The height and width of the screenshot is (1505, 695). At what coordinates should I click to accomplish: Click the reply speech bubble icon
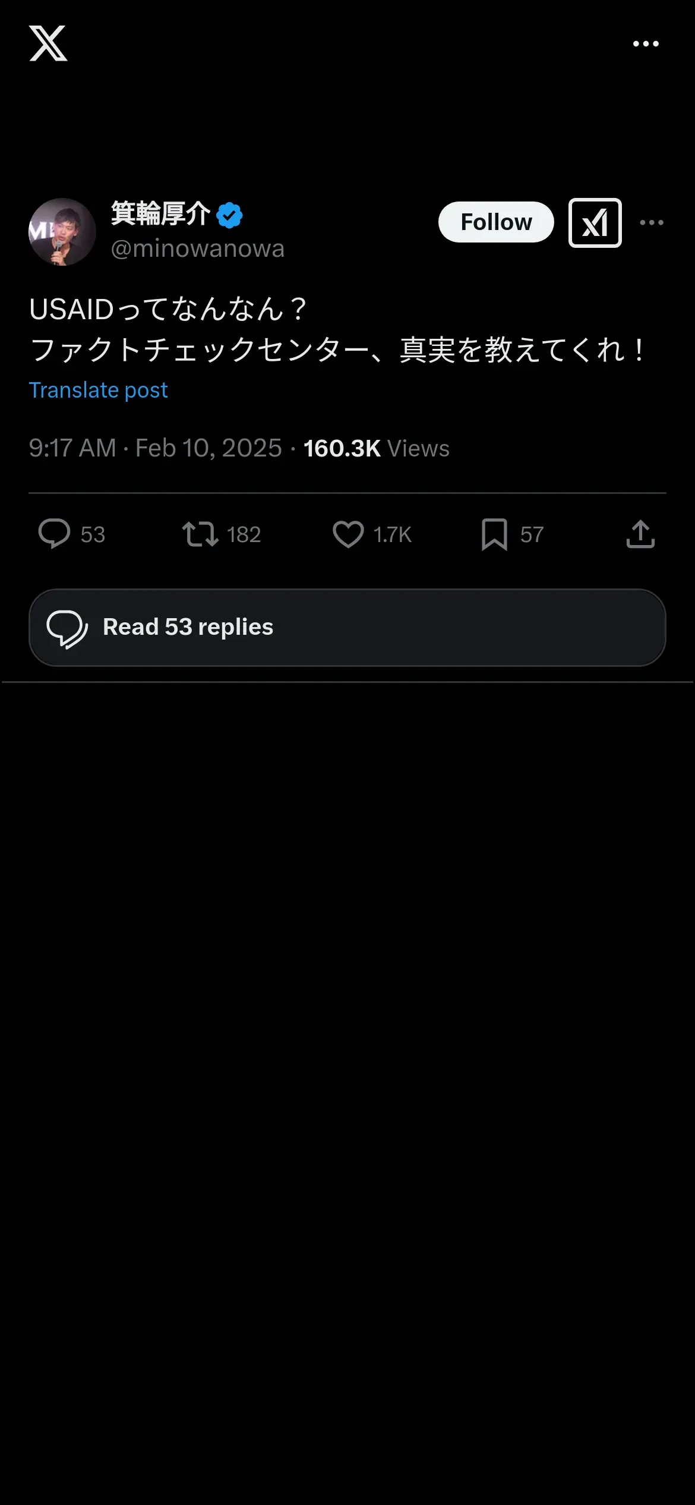pyautogui.click(x=55, y=534)
